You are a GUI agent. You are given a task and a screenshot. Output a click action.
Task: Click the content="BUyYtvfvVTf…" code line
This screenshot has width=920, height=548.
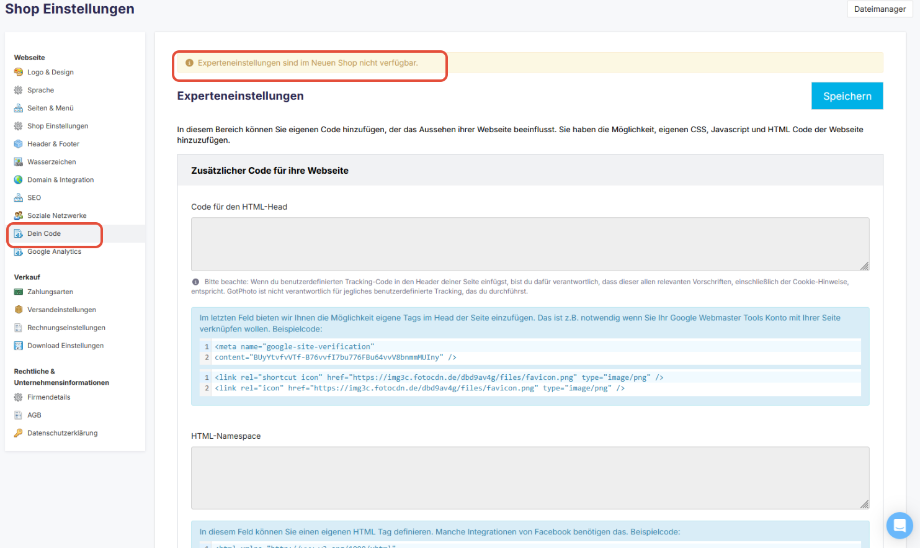pyautogui.click(x=336, y=357)
